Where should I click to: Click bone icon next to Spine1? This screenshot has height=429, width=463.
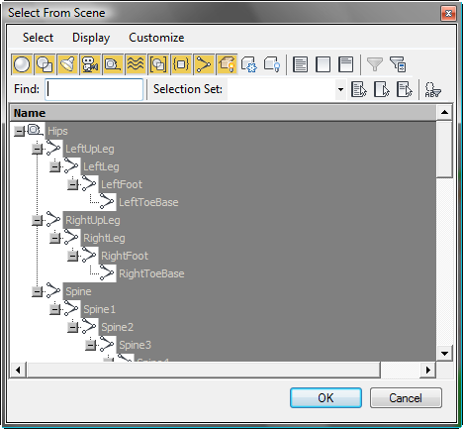[x=71, y=308]
